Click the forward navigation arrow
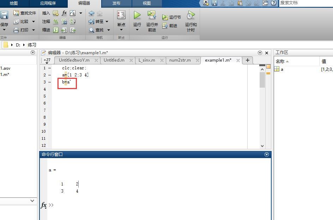333x220 pixels. tap(99, 13)
